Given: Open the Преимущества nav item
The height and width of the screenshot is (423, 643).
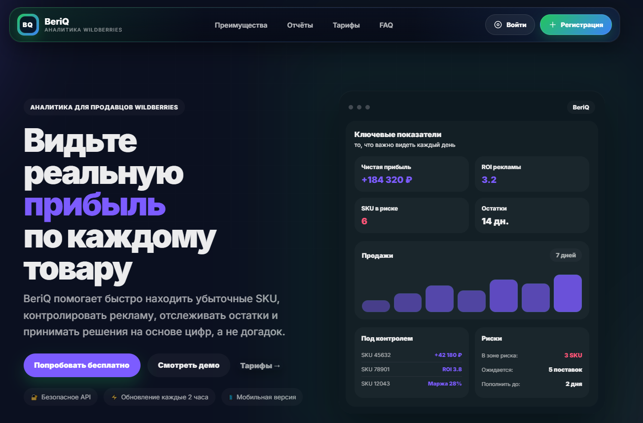Looking at the screenshot, I should pos(241,25).
